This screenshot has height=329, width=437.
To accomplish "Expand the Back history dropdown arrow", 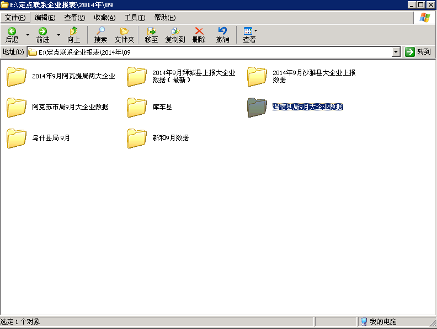I will tap(28, 35).
